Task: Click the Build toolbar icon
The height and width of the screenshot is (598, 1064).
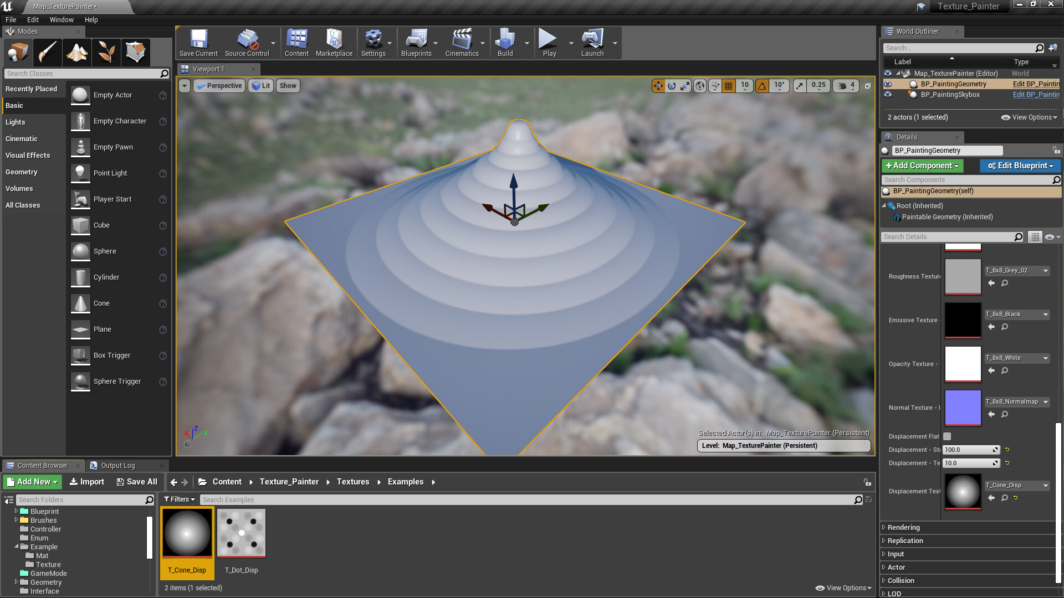Action: [x=505, y=43]
